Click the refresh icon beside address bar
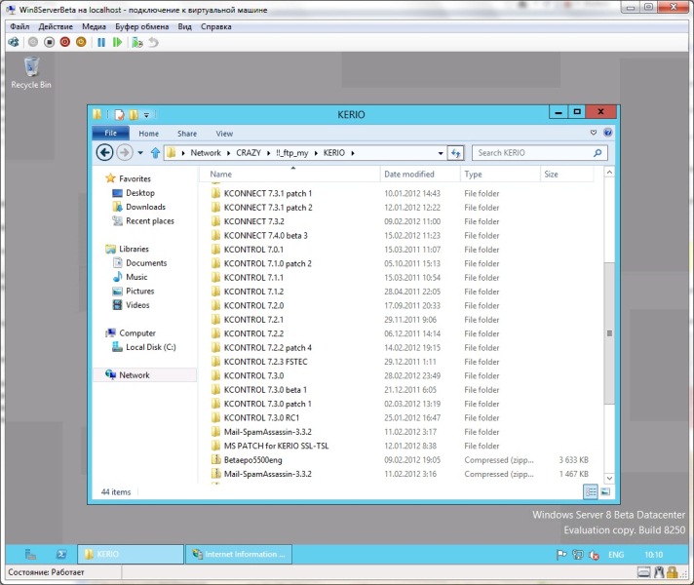 (x=455, y=153)
